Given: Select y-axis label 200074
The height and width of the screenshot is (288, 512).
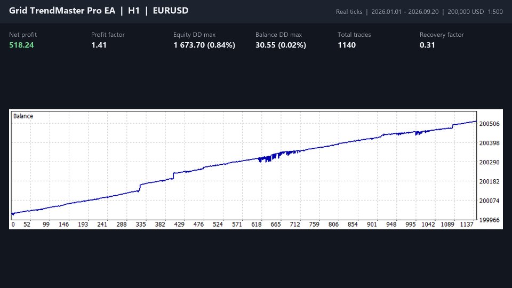Looking at the screenshot, I should [x=489, y=201].
